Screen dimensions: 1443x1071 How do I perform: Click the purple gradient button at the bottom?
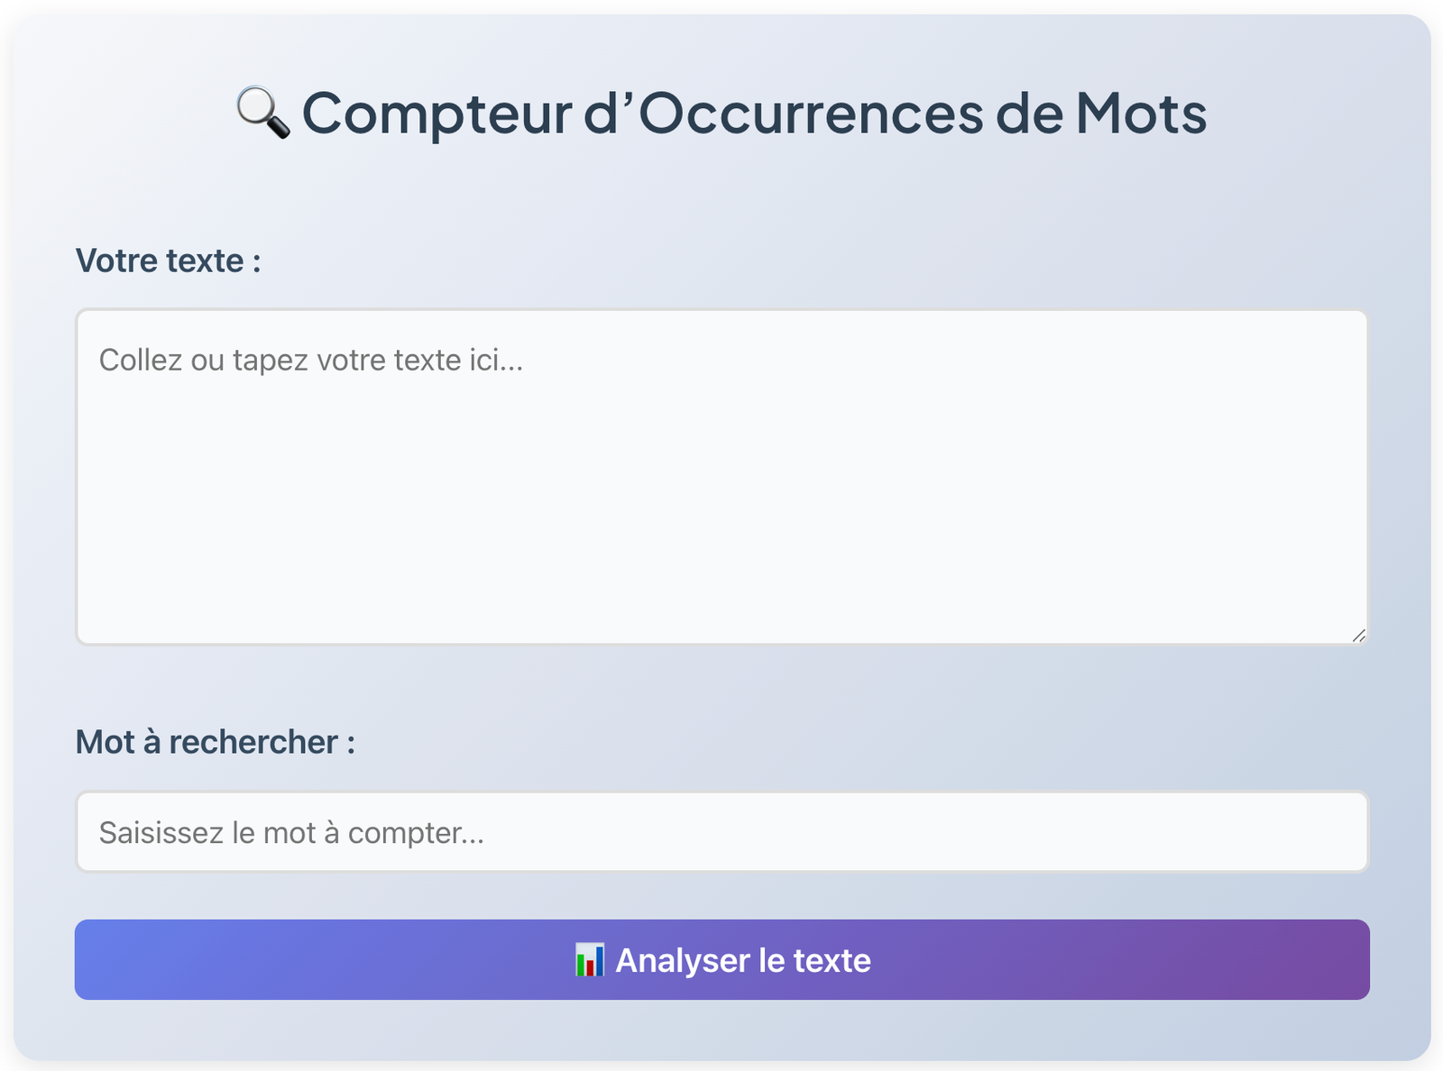click(721, 961)
